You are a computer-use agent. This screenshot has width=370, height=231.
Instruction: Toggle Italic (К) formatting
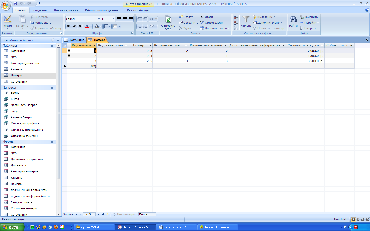(74, 26)
